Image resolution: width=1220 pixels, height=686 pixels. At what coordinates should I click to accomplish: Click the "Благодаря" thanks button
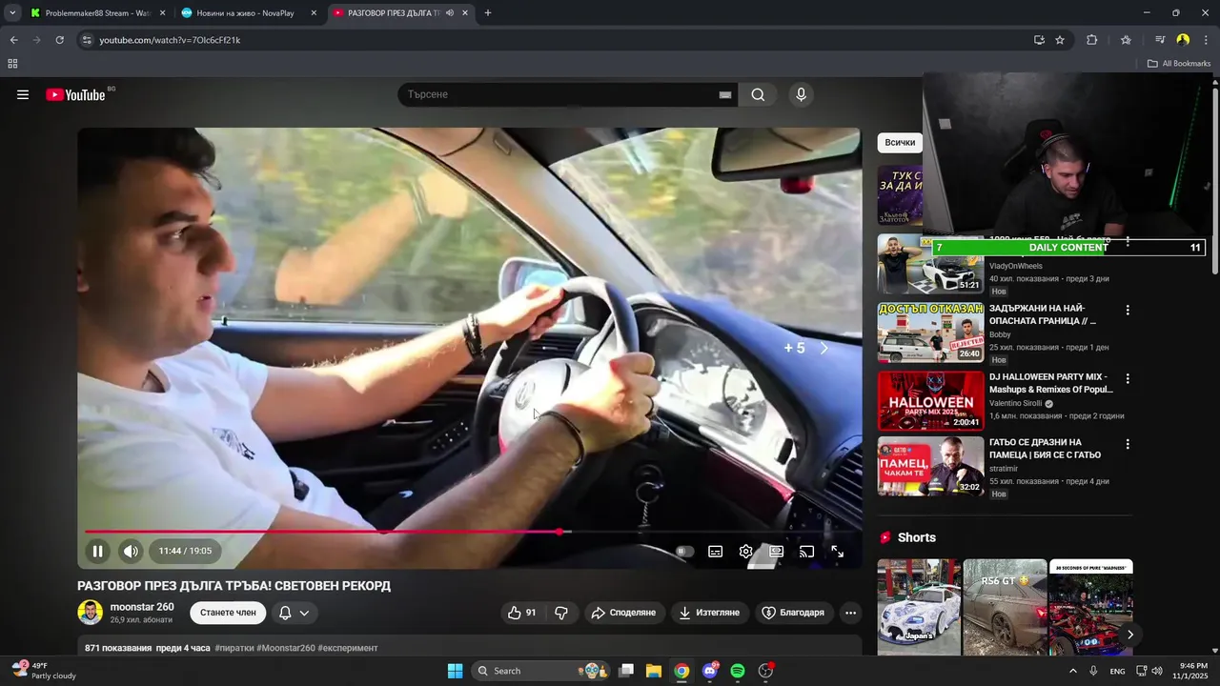[793, 613]
